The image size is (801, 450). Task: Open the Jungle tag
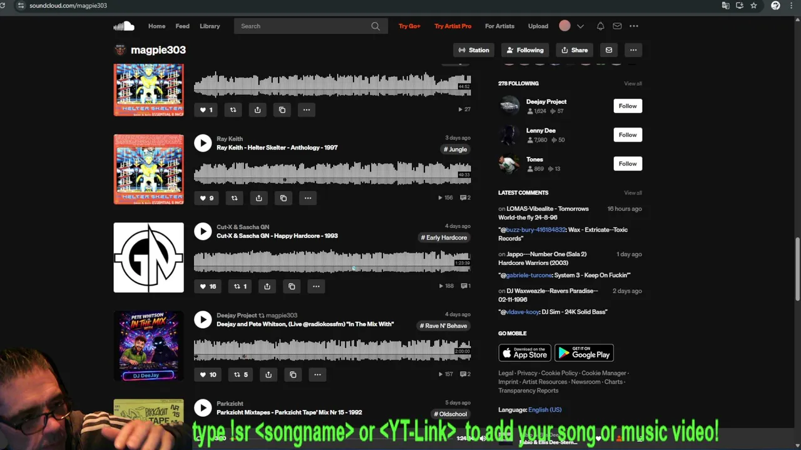[456, 149]
